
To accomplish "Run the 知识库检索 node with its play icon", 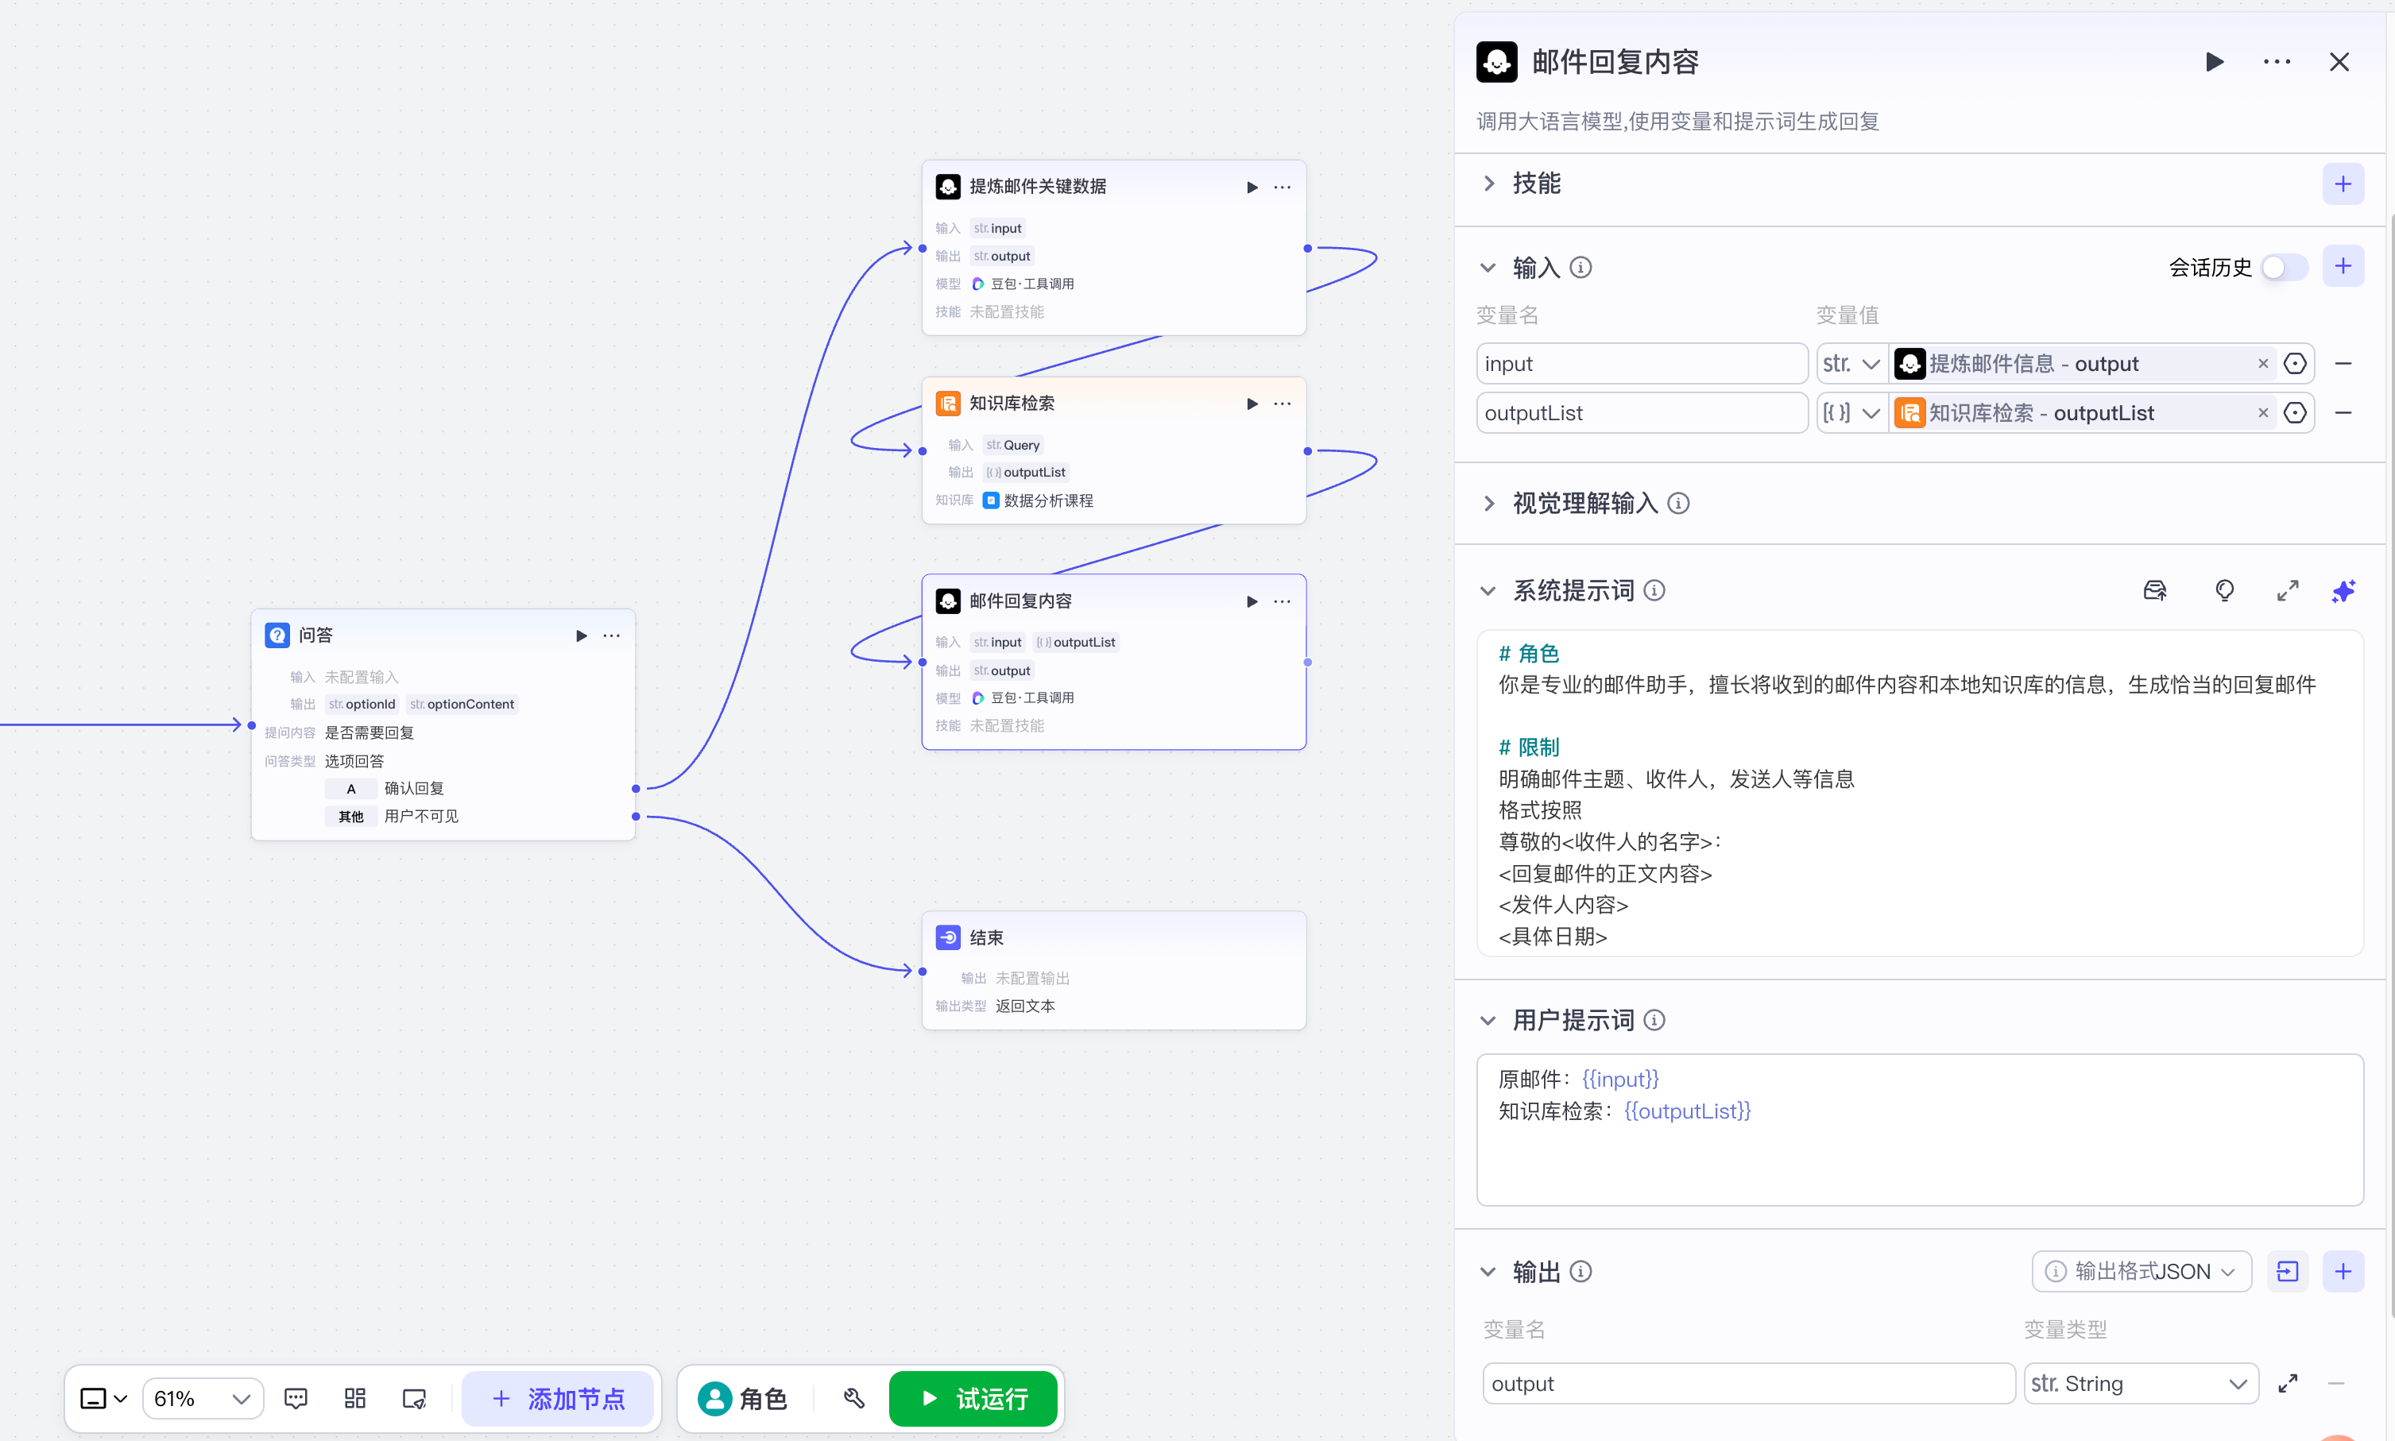I will (1252, 403).
